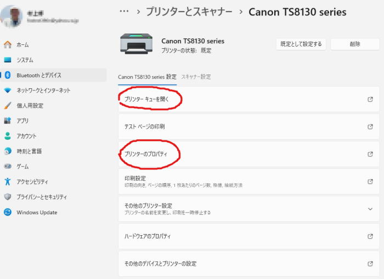Open the breadcrumb ellipsis menu
The height and width of the screenshot is (279, 384).
(124, 12)
